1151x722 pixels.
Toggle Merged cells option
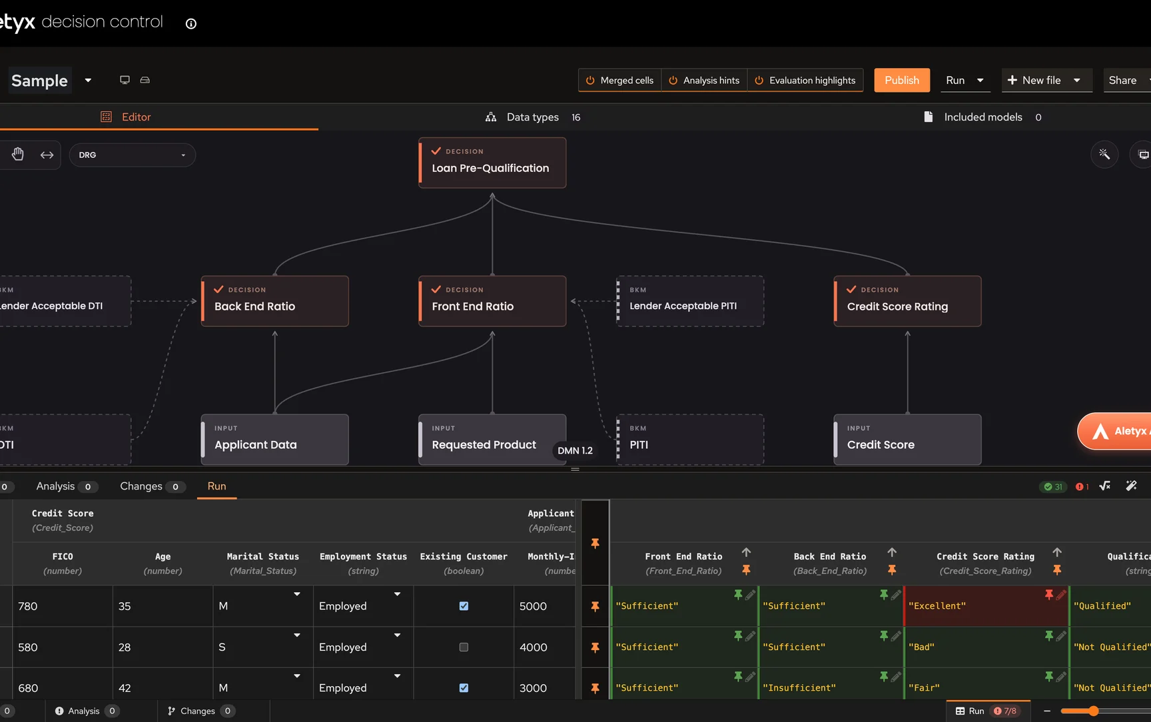(x=620, y=81)
